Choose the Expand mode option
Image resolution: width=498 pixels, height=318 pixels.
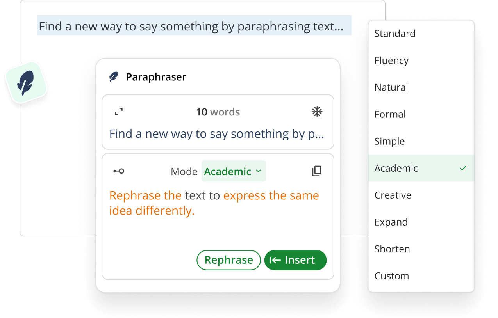point(391,222)
